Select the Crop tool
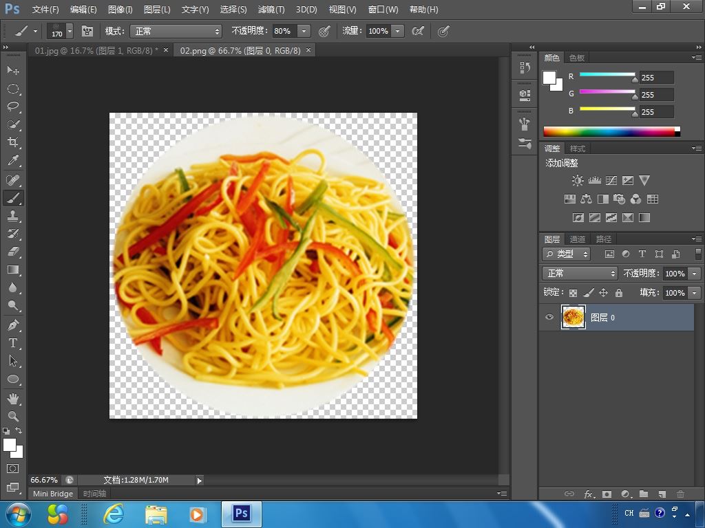705x528 pixels. 13,143
